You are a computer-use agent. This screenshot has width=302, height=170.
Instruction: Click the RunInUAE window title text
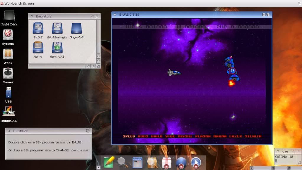tap(21, 131)
